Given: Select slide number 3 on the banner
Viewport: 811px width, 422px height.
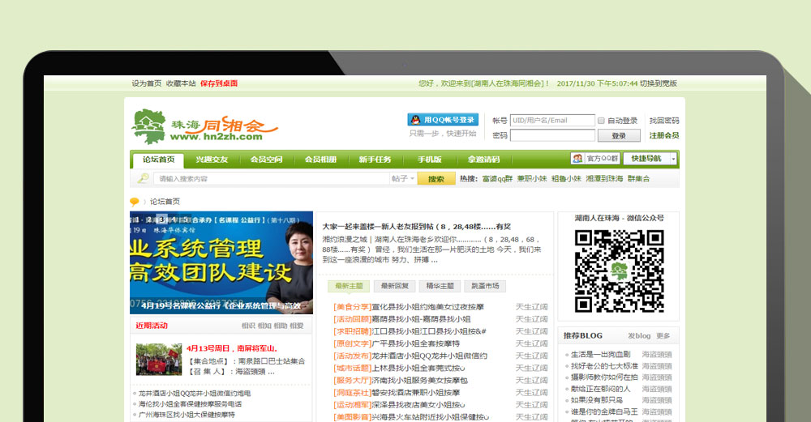Looking at the screenshot, I should pyautogui.click(x=162, y=219).
